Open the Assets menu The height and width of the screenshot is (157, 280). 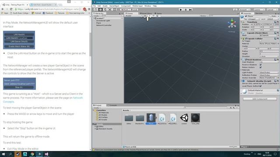click(x=105, y=6)
